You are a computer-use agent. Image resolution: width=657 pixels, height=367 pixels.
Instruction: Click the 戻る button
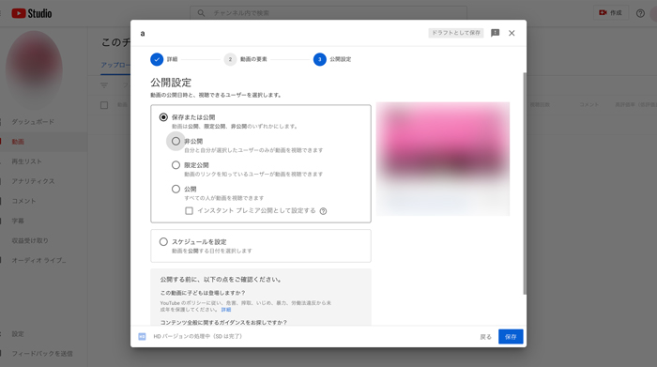point(485,337)
